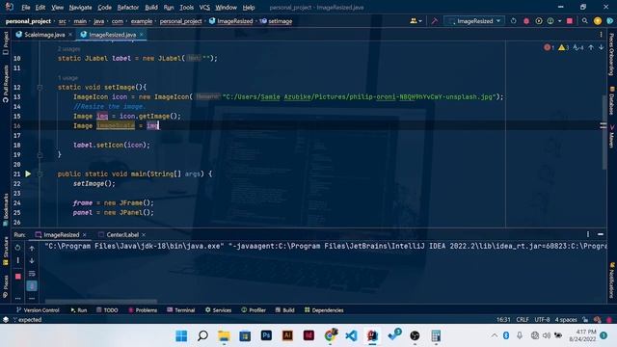
Task: Click the typo count inspection indicator
Action: coord(578,47)
